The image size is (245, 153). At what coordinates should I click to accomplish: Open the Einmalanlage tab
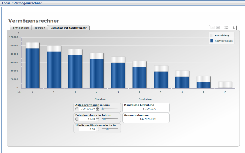(20, 28)
